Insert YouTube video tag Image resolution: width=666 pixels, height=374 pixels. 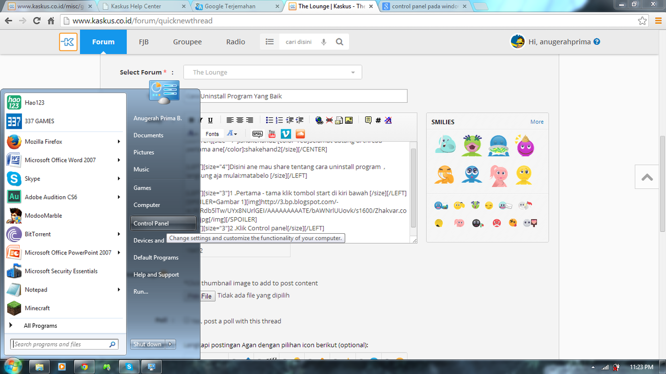(x=272, y=134)
